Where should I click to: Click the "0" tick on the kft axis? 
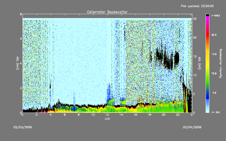pos(194,113)
